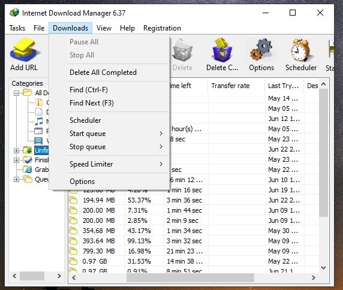Open the Tasks menu

pos(17,28)
